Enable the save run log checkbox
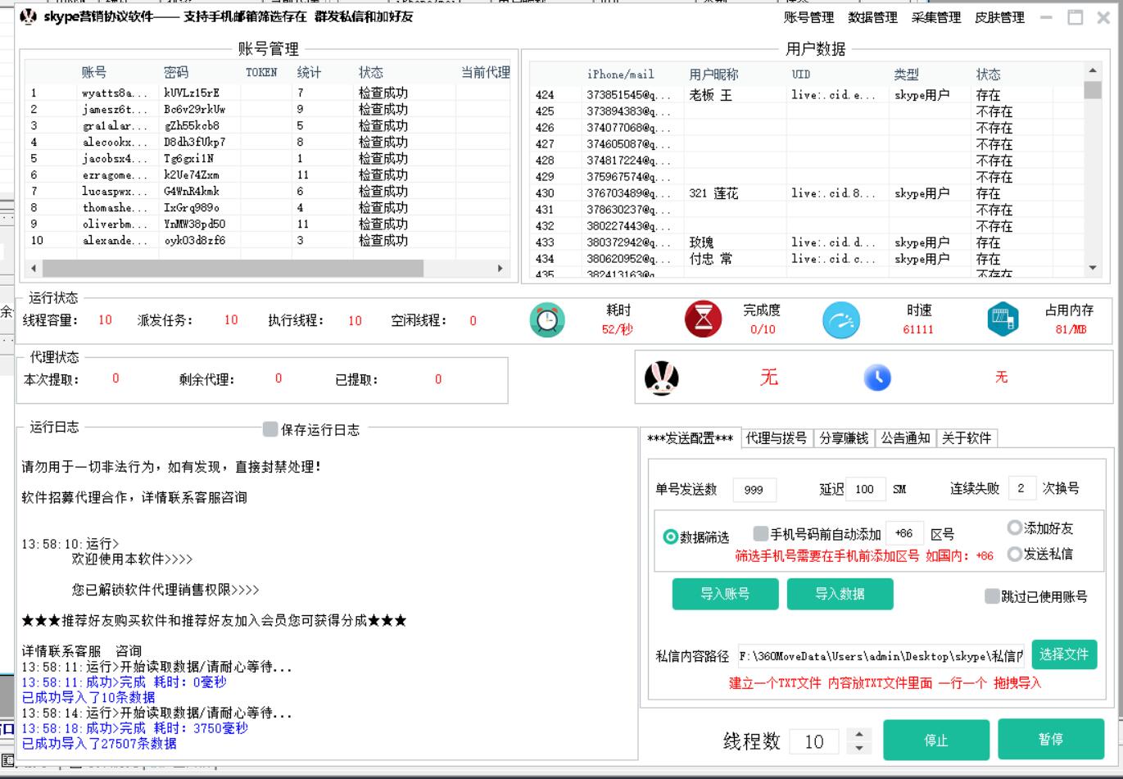1123x779 pixels. [270, 429]
